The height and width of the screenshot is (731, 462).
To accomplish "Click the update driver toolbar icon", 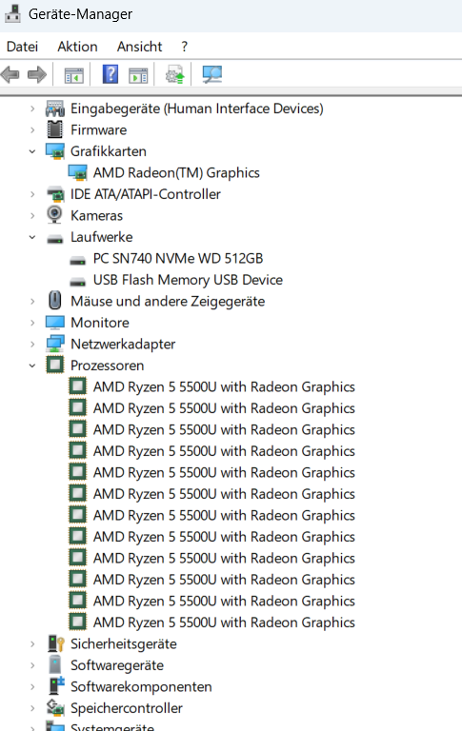I will click(x=175, y=74).
